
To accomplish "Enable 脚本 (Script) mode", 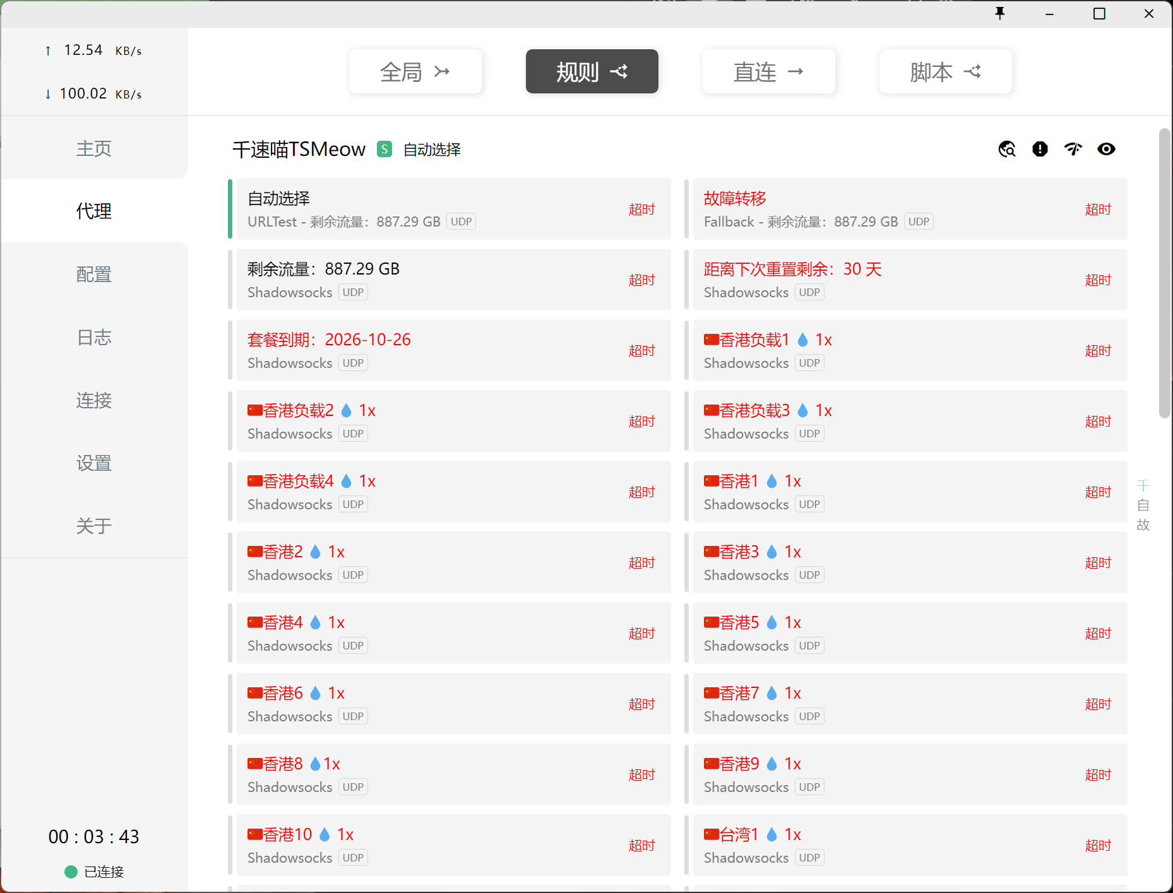I will click(945, 71).
